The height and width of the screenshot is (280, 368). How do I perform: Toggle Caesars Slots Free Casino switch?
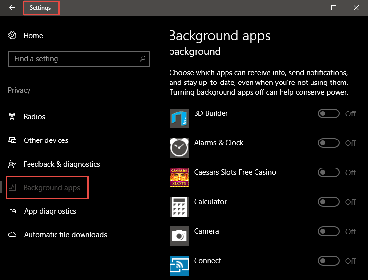coord(329,172)
